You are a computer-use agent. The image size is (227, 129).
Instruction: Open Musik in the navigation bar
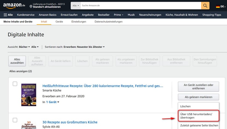point(131,15)
